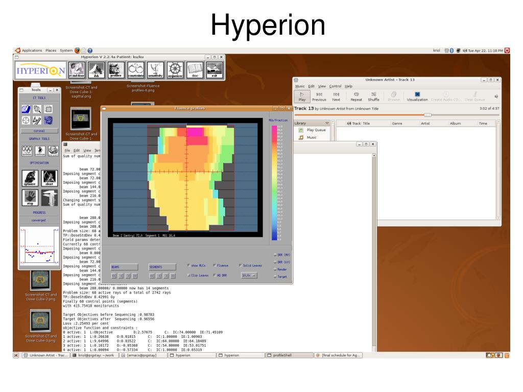This screenshot has height=392, width=523.
Task: Start optimization with the optimize icon
Action: pyautogui.click(x=30, y=178)
